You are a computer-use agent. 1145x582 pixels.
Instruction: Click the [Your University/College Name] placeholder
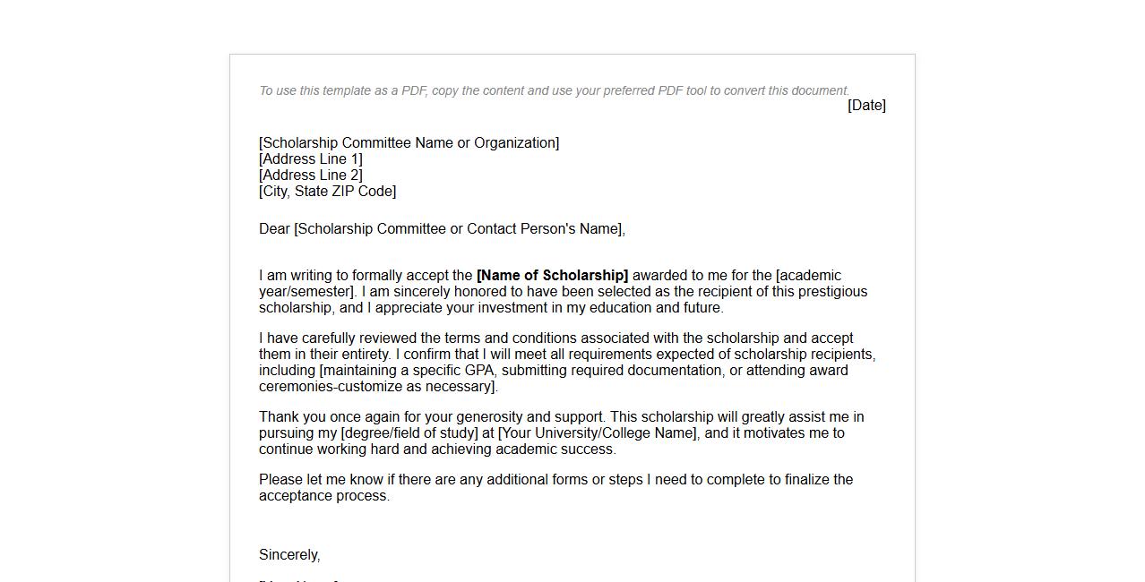click(598, 433)
